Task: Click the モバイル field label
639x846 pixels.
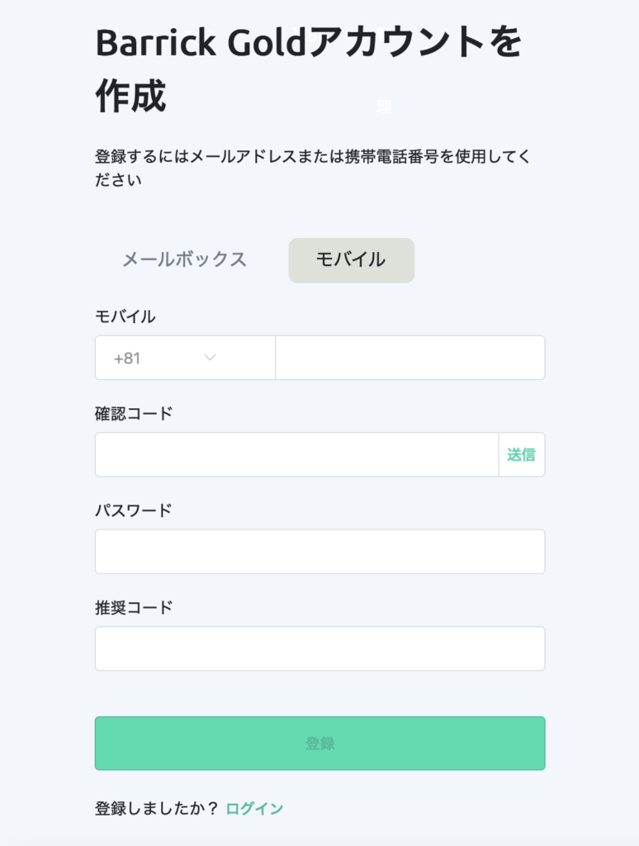Action: coord(125,316)
